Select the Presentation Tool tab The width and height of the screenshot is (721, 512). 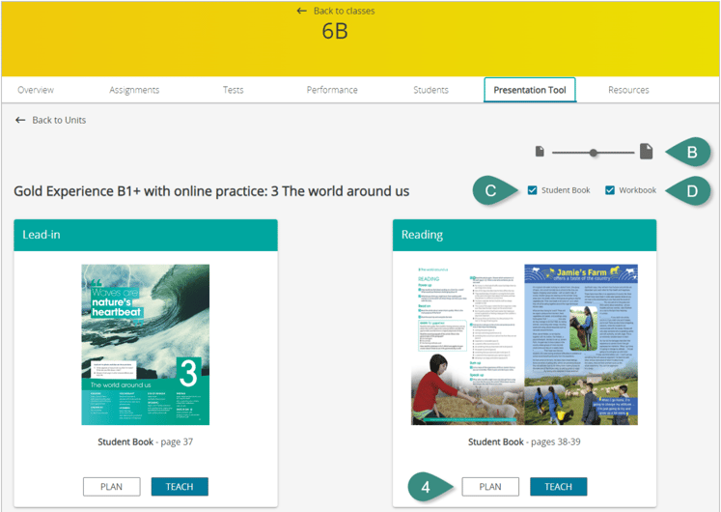pyautogui.click(x=530, y=90)
